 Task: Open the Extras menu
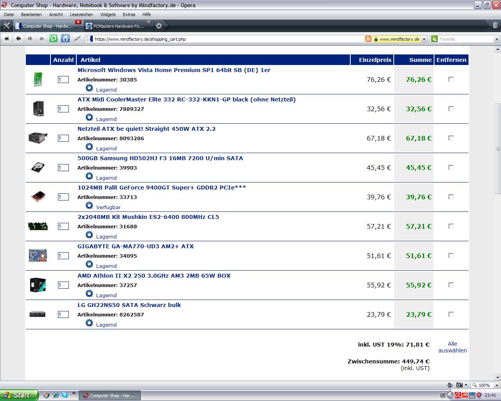click(x=129, y=14)
